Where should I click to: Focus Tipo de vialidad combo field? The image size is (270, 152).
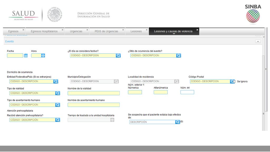coord(32,93)
